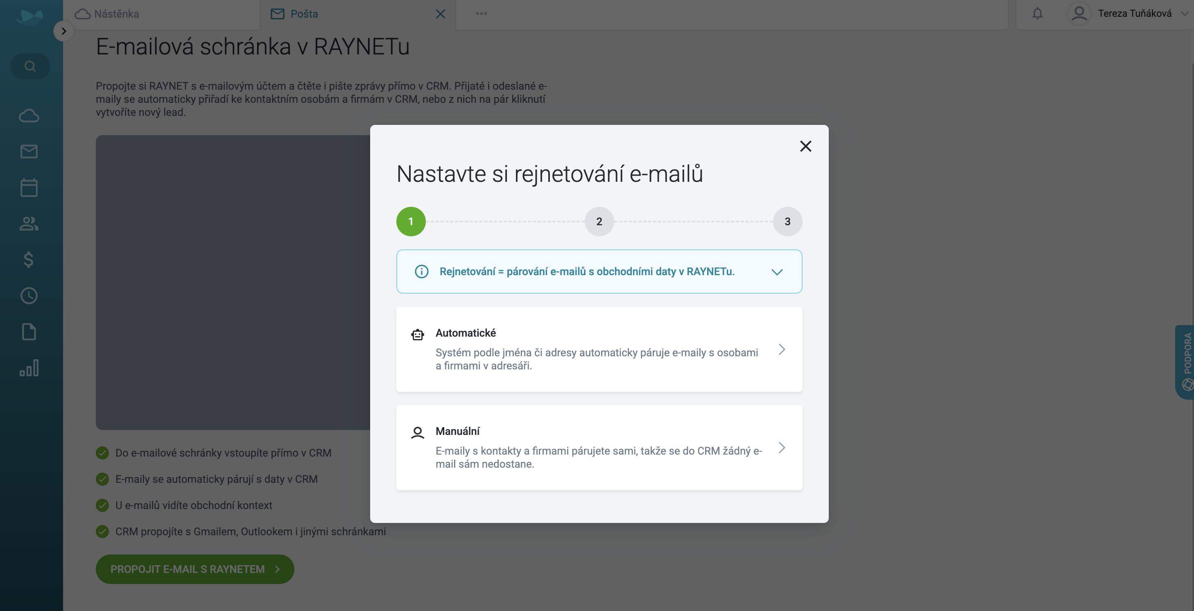Choose the Manuální option arrow
Image resolution: width=1194 pixels, height=611 pixels.
782,448
